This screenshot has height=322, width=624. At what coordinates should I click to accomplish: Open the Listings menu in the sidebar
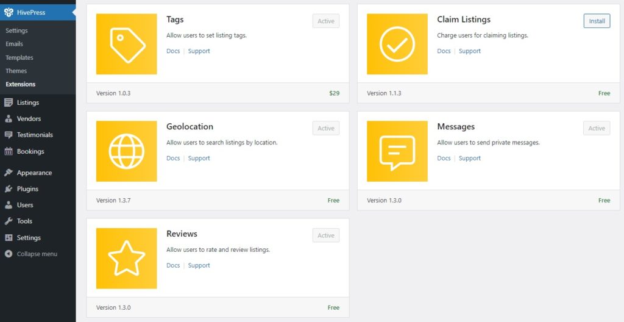pyautogui.click(x=27, y=102)
